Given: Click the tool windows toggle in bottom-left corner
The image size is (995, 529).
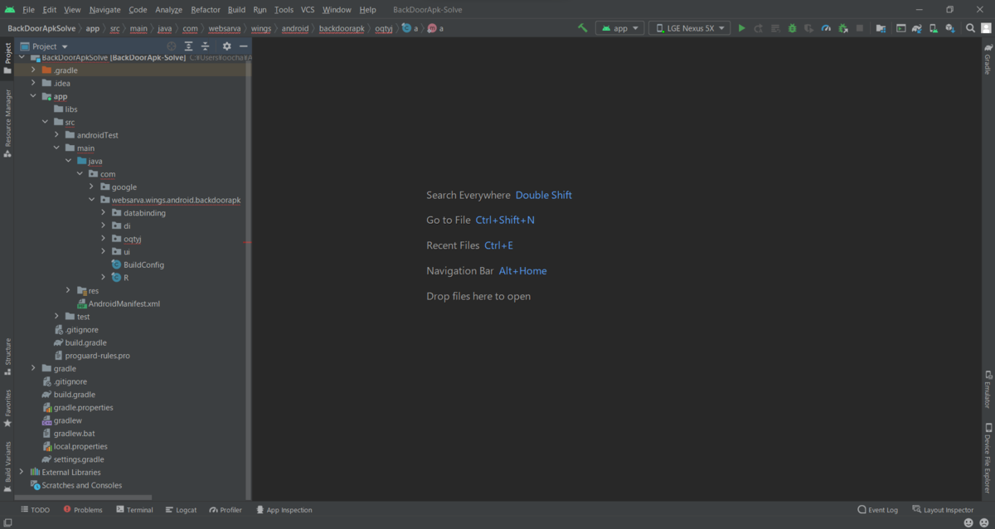Looking at the screenshot, I should (x=7, y=522).
